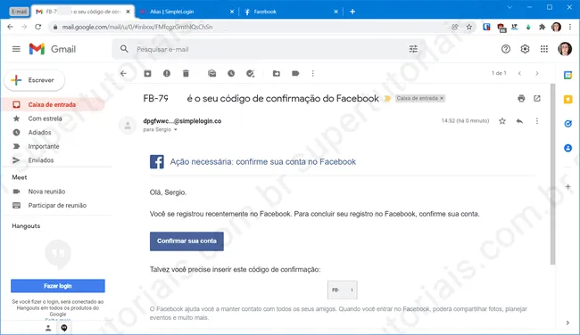Go back to inbox arrow

[x=123, y=73]
